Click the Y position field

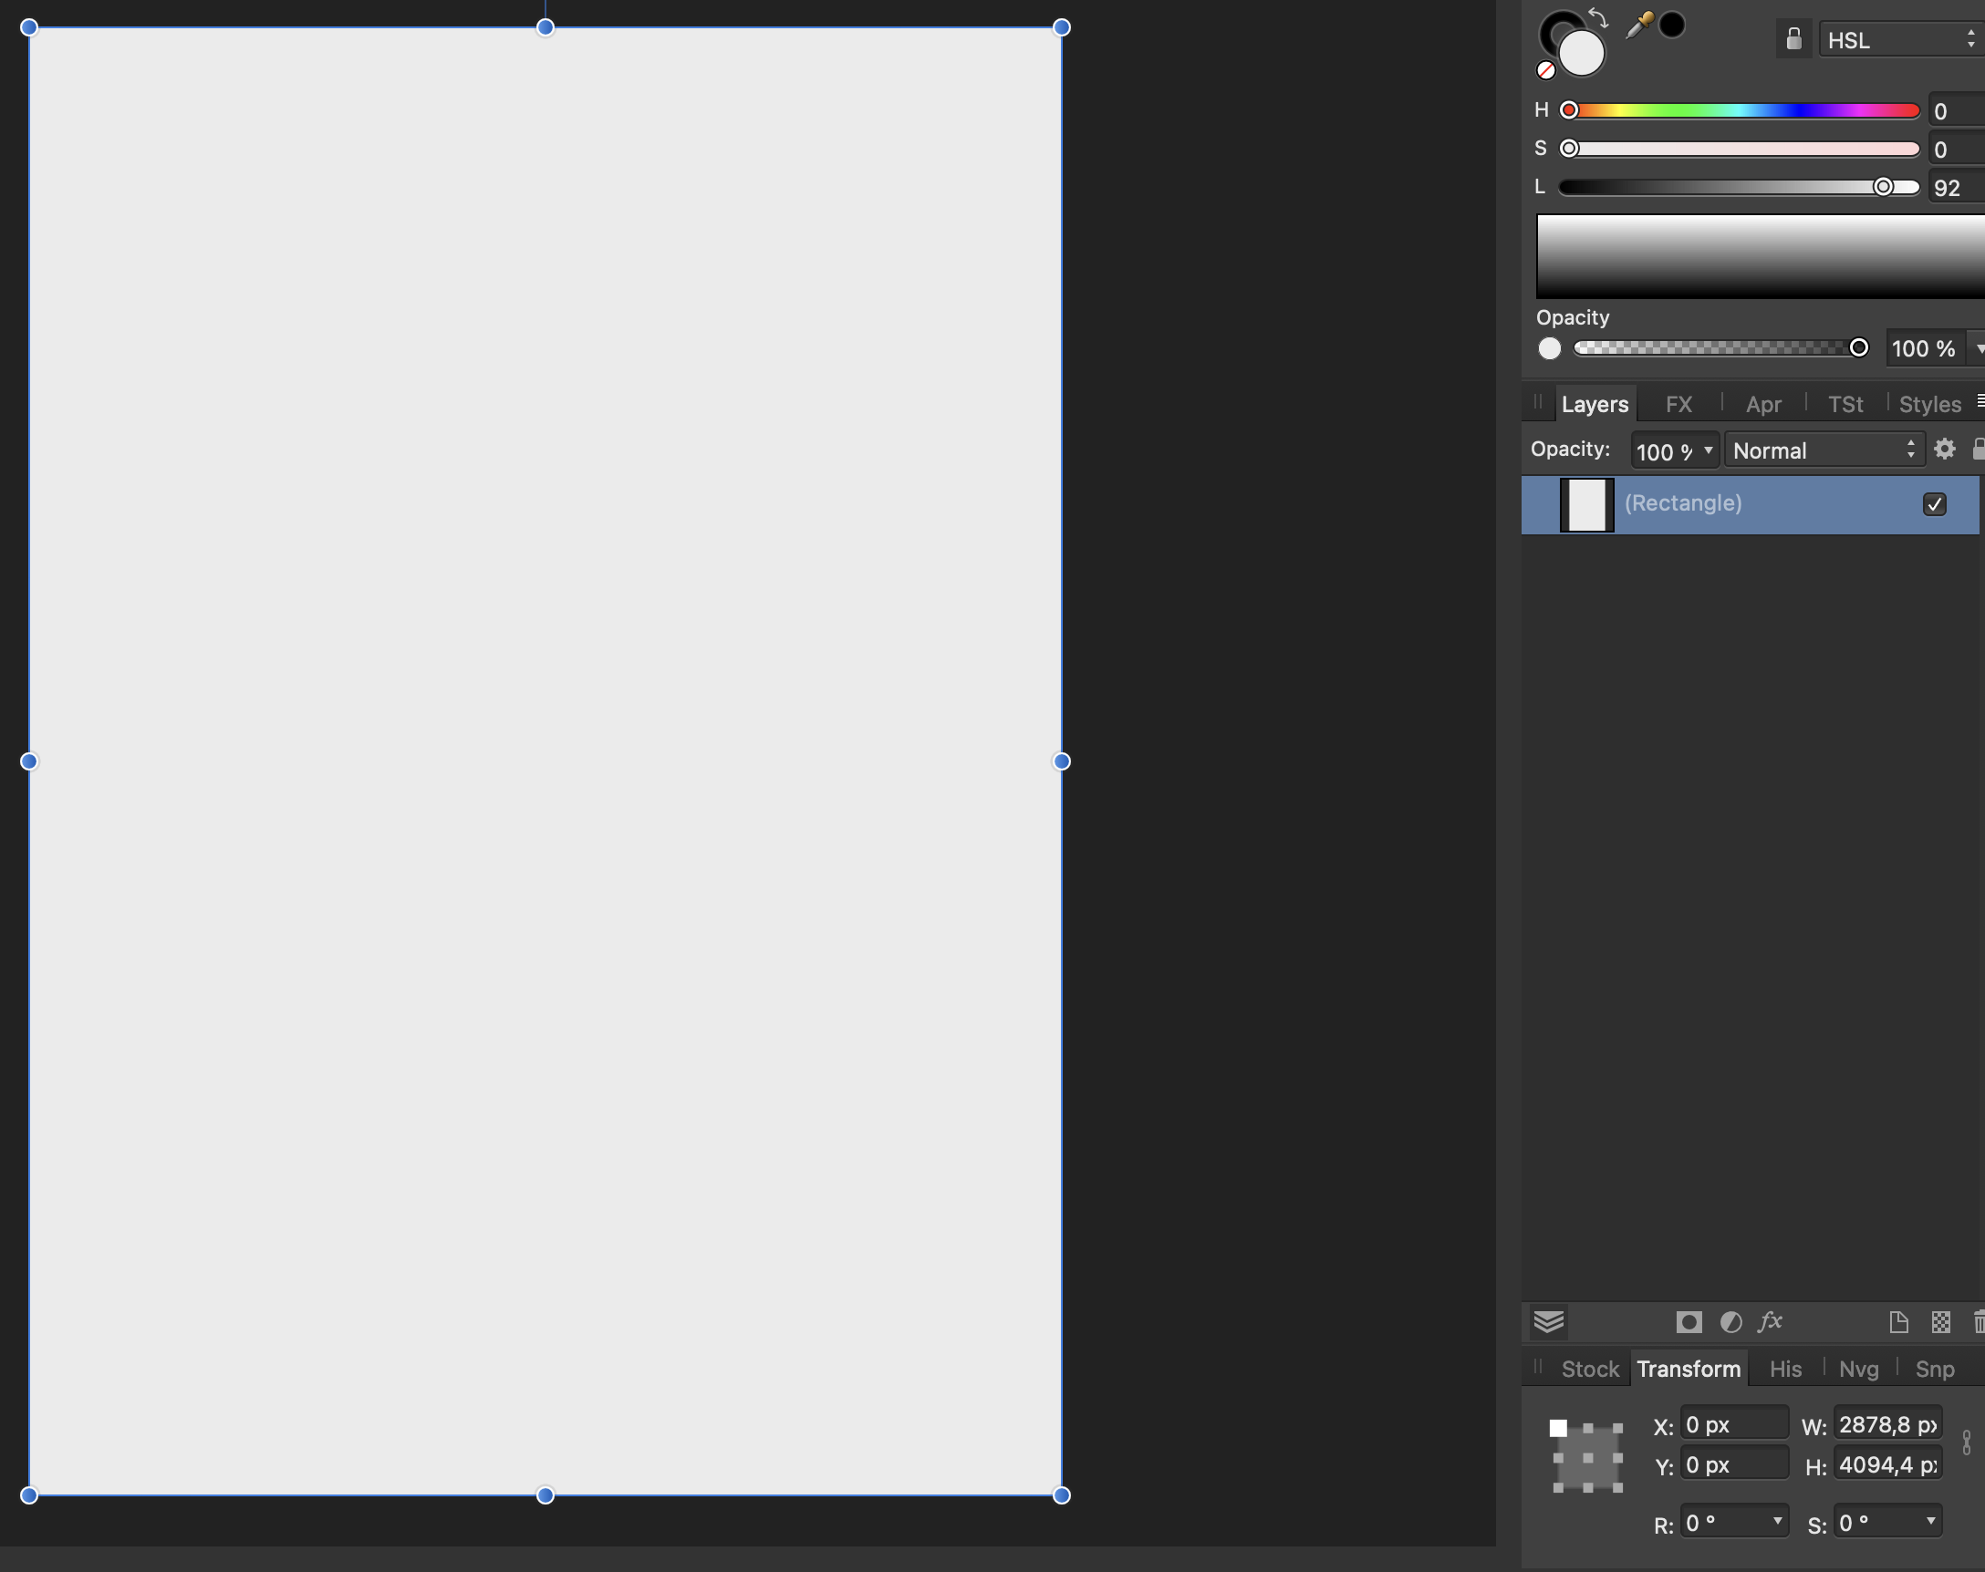click(x=1734, y=1464)
